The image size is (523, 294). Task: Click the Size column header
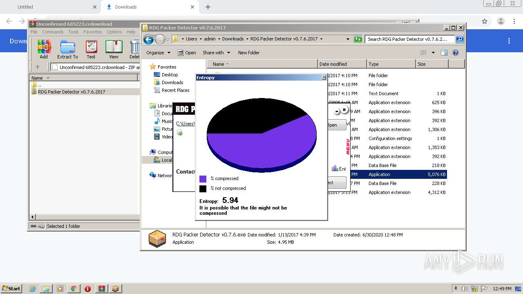click(x=432, y=64)
